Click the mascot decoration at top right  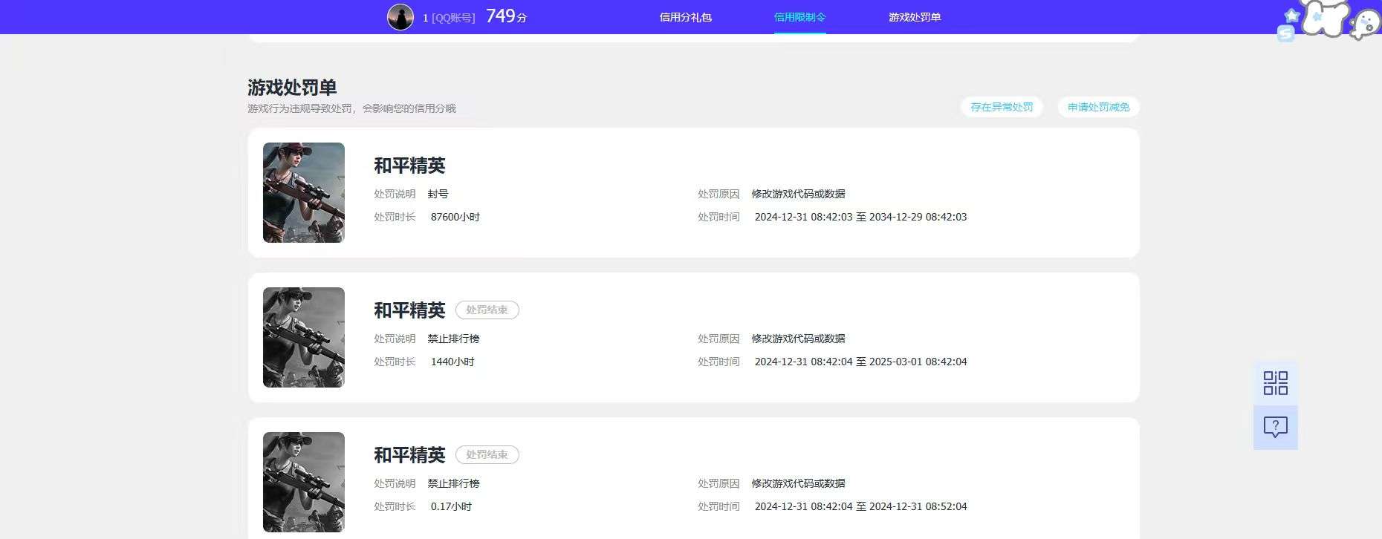(1329, 20)
